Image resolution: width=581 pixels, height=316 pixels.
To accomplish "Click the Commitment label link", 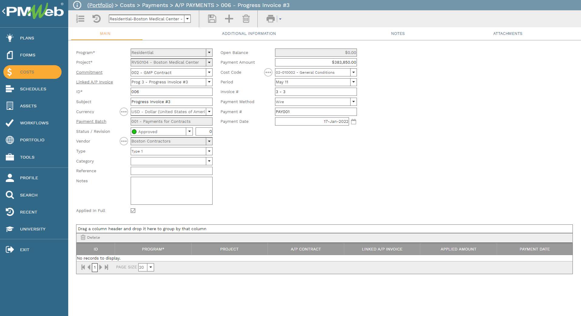I will click(x=89, y=72).
